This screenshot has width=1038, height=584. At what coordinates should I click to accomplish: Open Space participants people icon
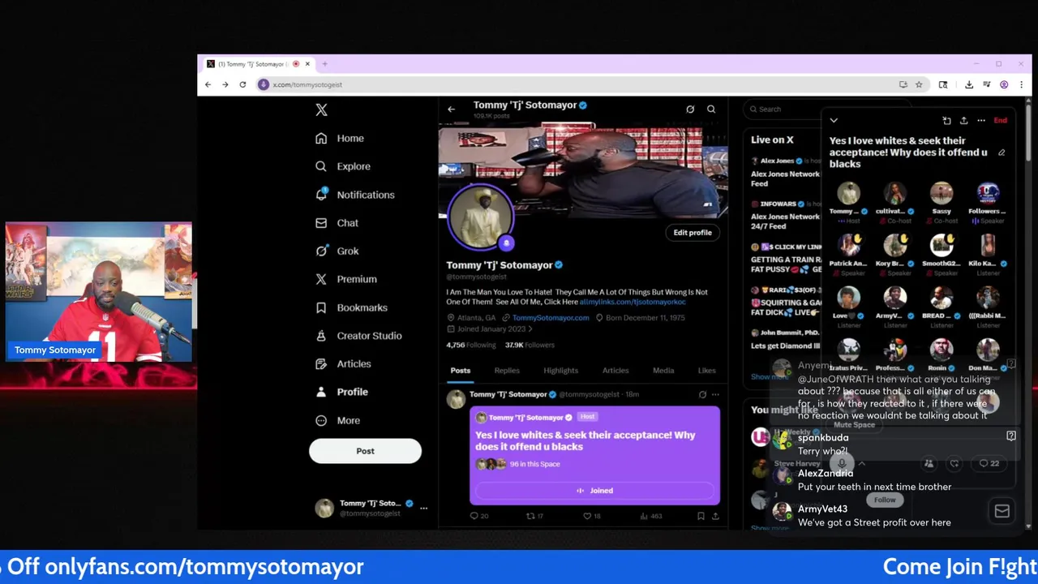point(929,464)
